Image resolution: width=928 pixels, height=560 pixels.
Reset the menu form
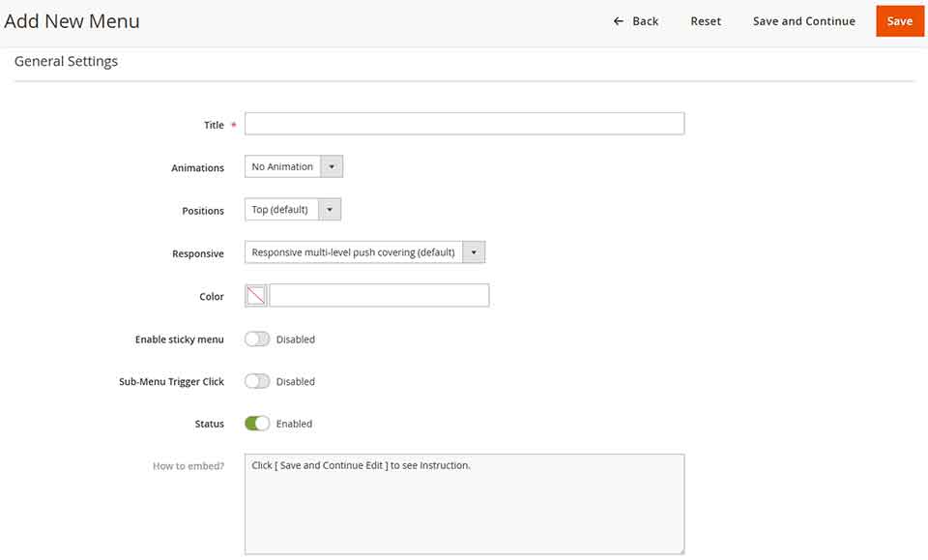coord(706,20)
